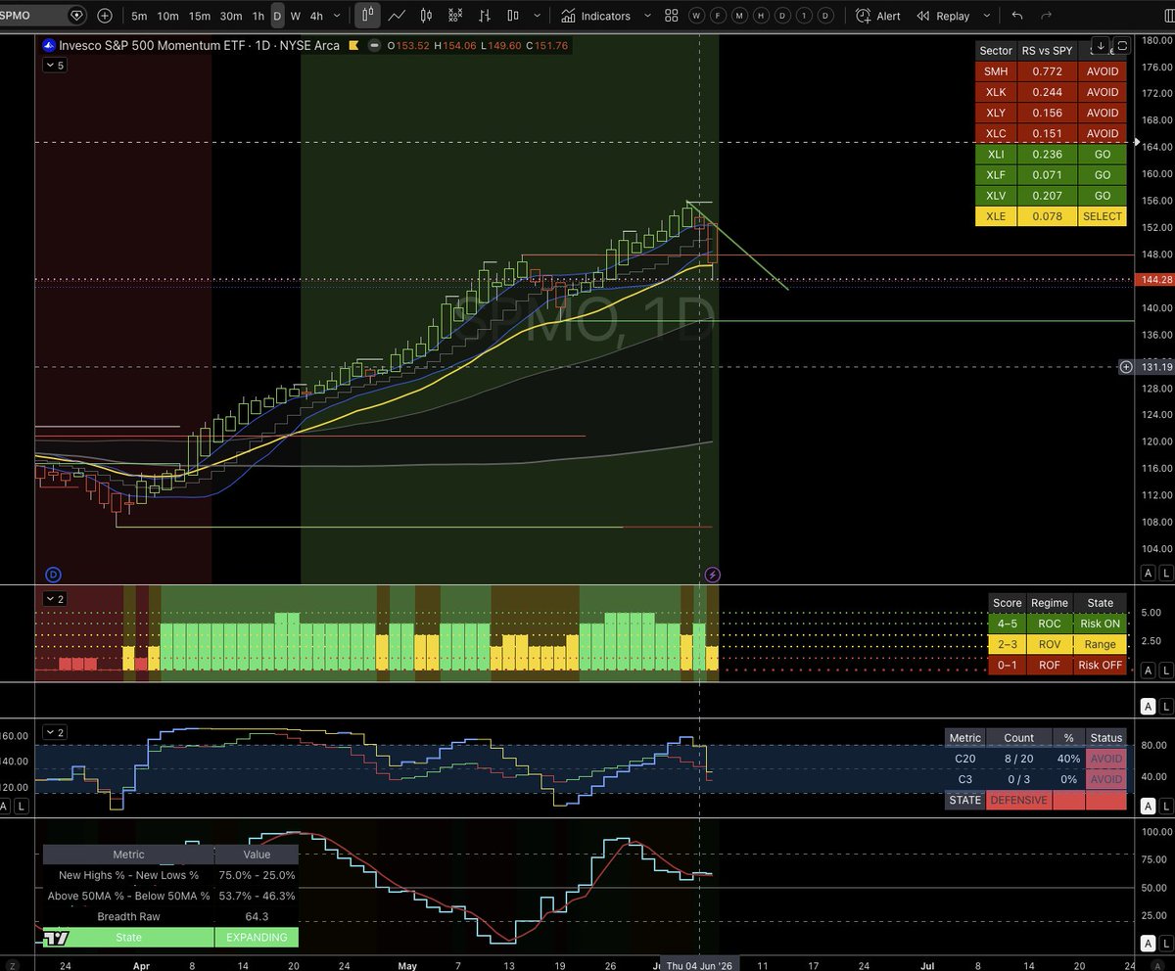Open the compare or add symbol plus button

(105, 16)
